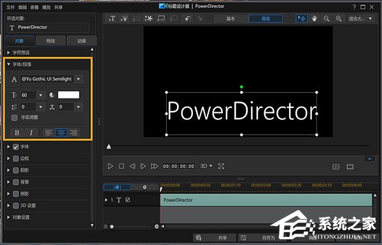The image size is (382, 245).
Task: Expand the 字符预设 section
Action: (8, 52)
